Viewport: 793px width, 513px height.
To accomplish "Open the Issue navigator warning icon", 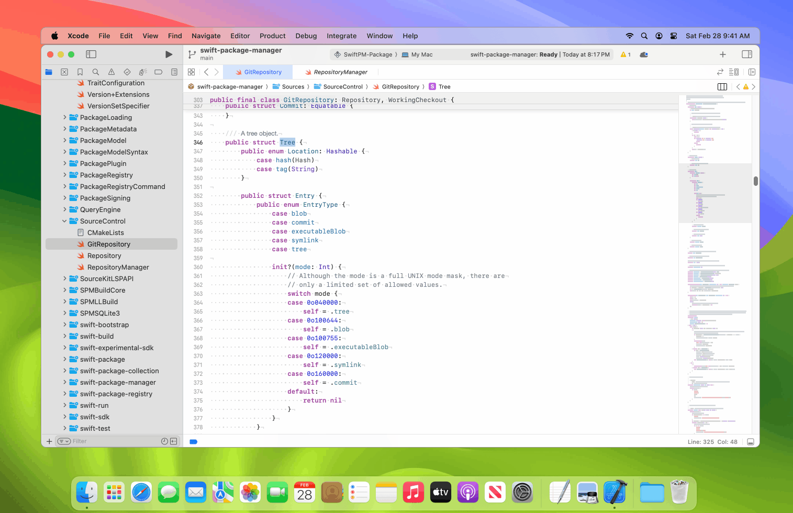I will click(x=111, y=72).
